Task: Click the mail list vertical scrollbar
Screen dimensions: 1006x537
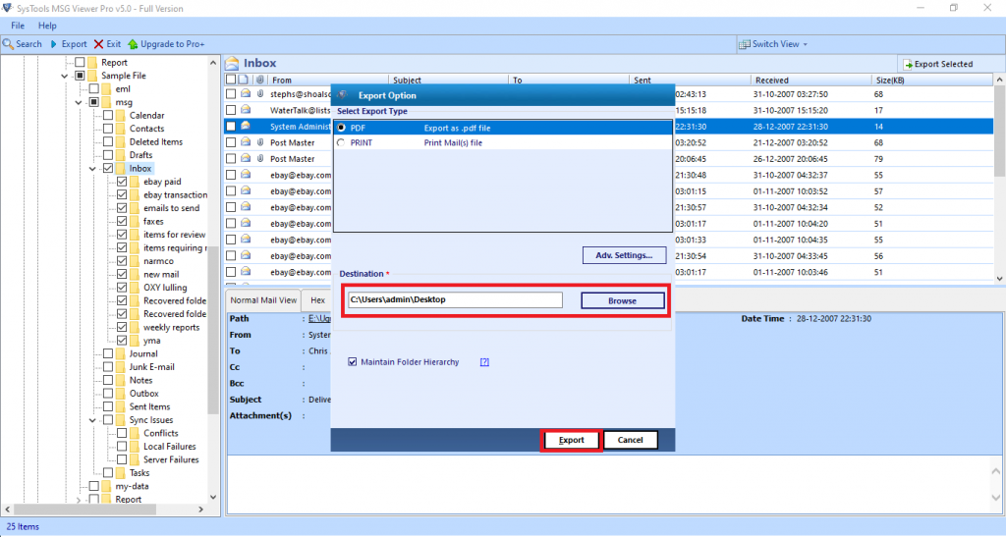Action: coord(999,132)
